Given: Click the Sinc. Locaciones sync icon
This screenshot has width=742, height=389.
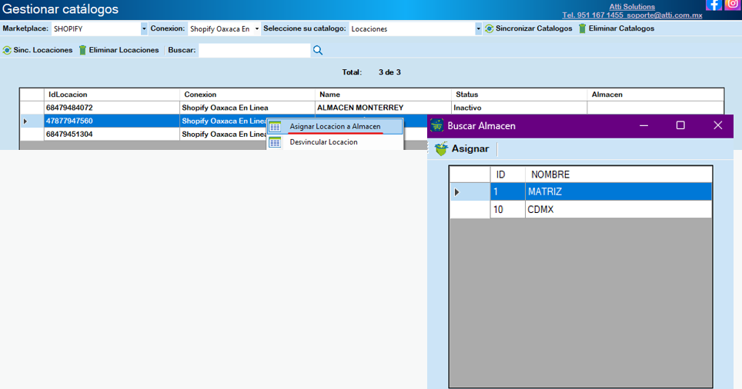Looking at the screenshot, I should click(7, 50).
